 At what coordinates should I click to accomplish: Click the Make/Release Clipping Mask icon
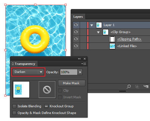click(x=137, y=87)
